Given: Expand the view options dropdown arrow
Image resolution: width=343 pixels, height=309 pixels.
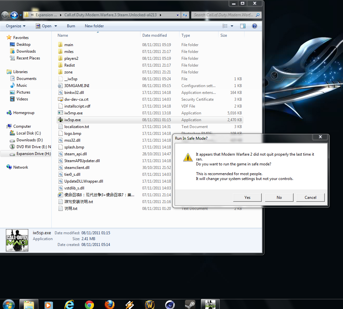Looking at the screenshot, I should (x=232, y=26).
